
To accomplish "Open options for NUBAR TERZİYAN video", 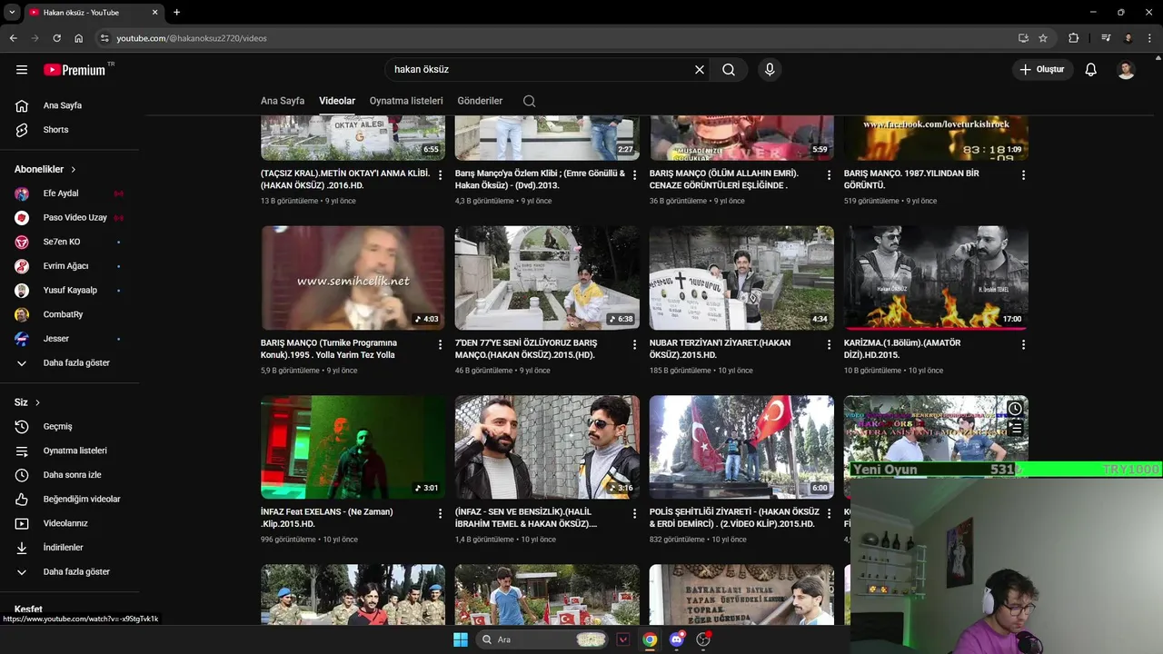I will 829,344.
